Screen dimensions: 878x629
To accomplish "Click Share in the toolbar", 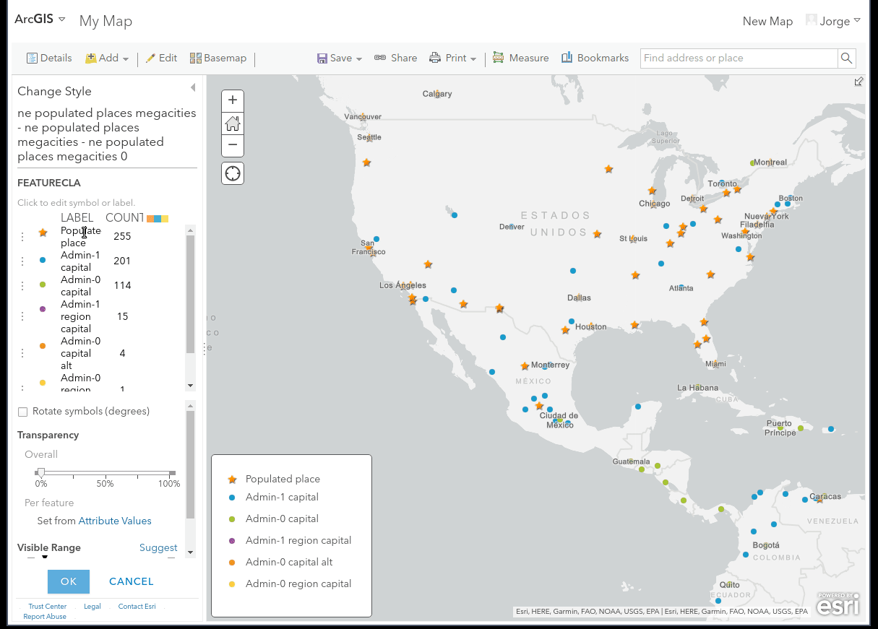I will [x=395, y=58].
